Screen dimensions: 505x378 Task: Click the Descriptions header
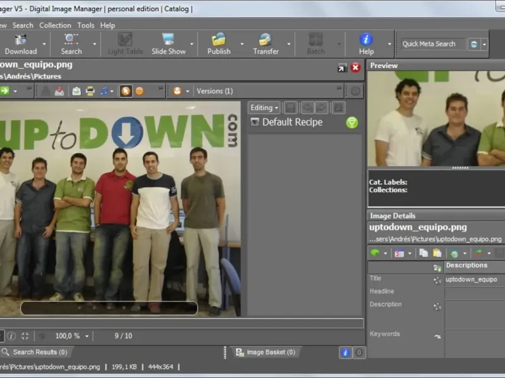(x=466, y=265)
